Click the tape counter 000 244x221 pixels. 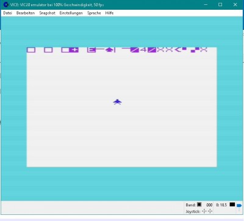point(209,205)
